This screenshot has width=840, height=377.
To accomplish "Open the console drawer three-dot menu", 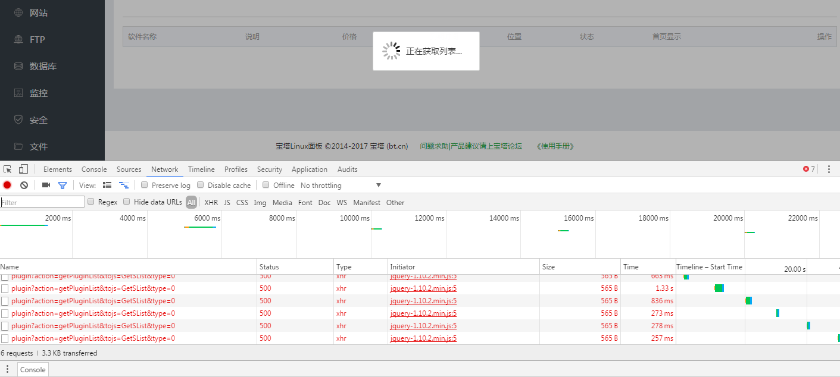I will 7,369.
